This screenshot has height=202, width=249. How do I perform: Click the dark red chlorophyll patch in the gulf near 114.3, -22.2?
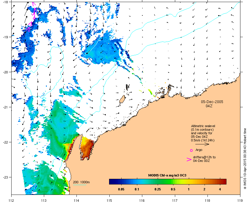pyautogui.click(x=87, y=148)
